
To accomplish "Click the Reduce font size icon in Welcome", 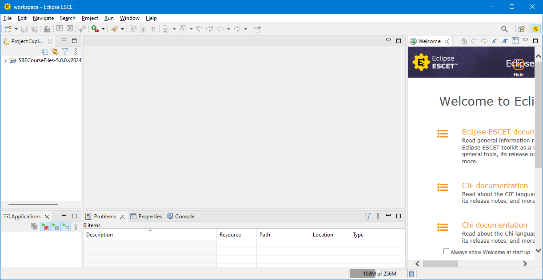I will [x=494, y=41].
